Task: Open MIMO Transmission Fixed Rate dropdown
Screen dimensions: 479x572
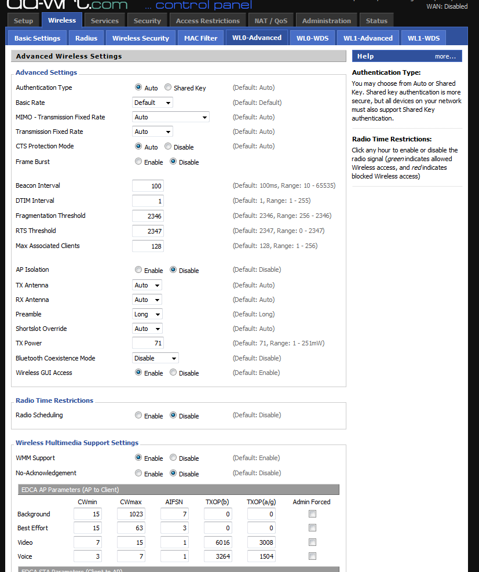Action: point(171,117)
